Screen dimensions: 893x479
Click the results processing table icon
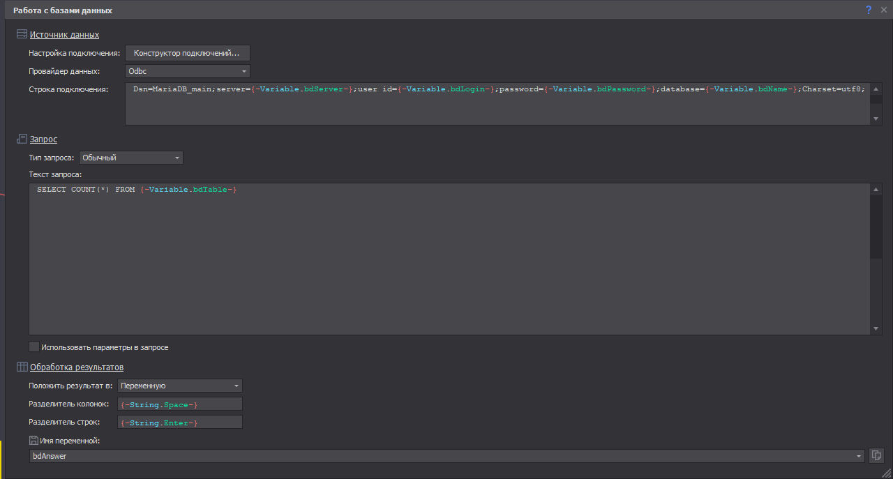tap(22, 367)
